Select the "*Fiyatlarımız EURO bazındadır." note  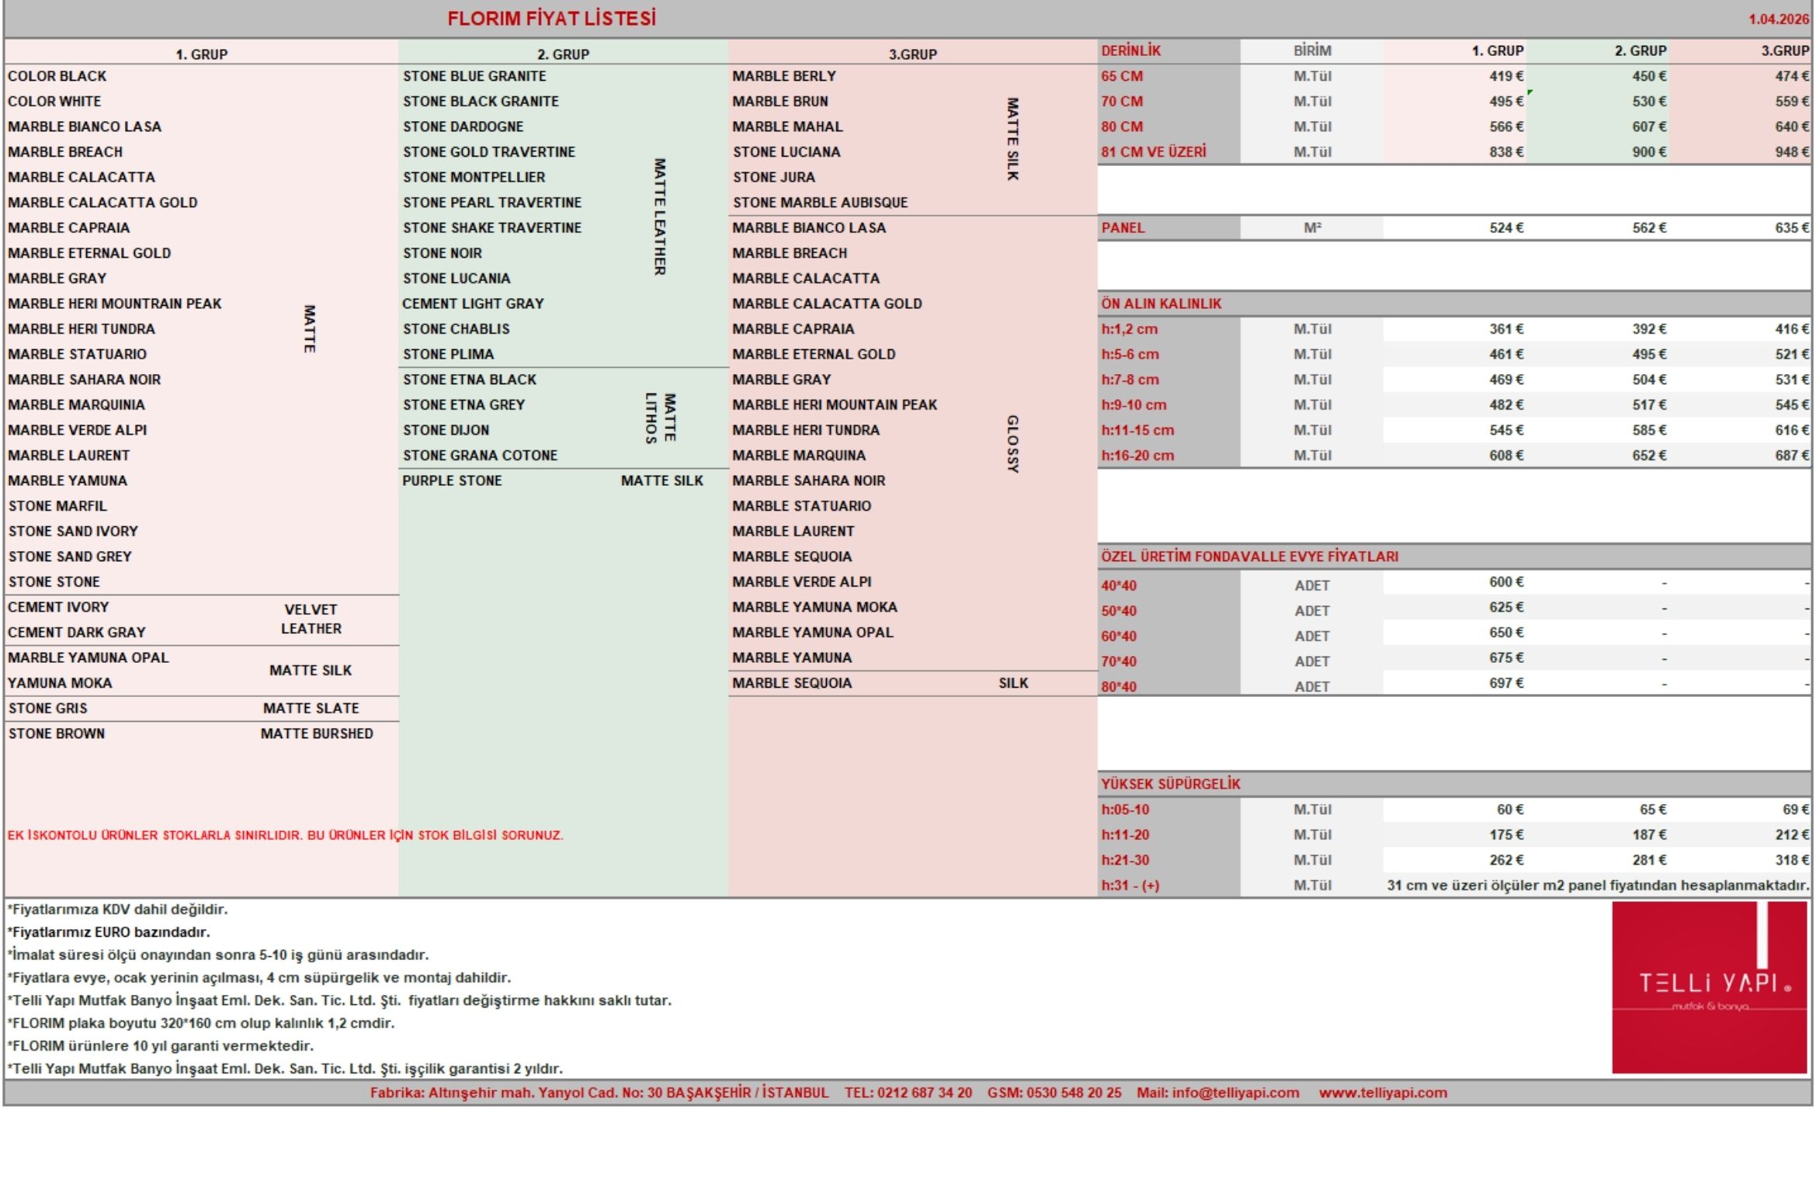(x=109, y=932)
